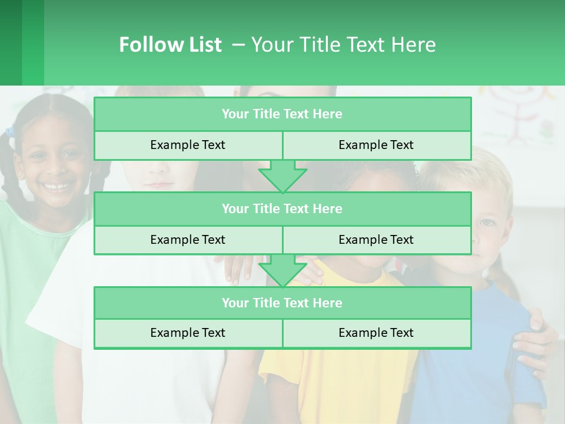Click the slide title "Follow List" text
Screen dimensions: 565x424
[170, 45]
